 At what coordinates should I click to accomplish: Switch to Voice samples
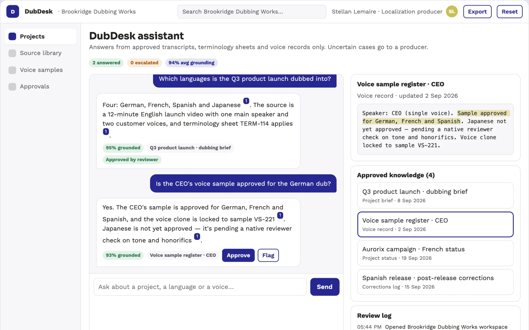click(x=40, y=70)
